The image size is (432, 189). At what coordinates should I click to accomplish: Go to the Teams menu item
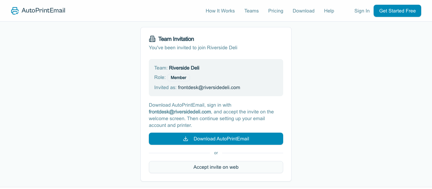251,11
